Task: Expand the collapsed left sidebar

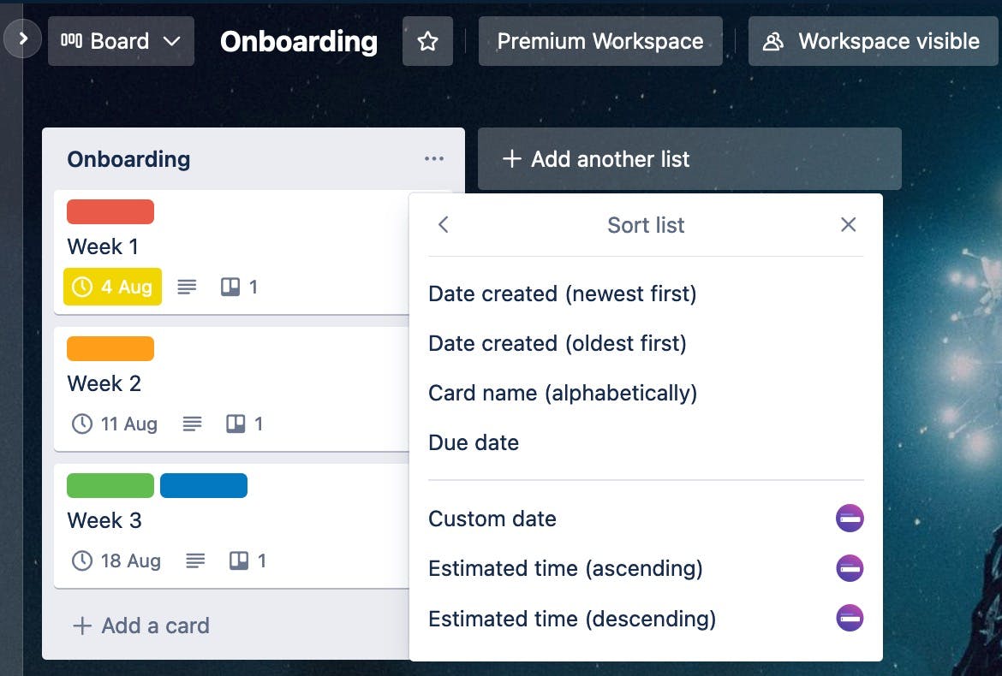Action: coord(22,39)
